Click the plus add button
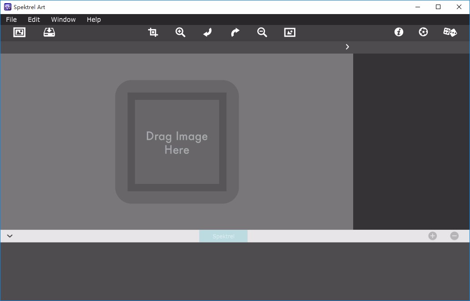Viewport: 470px width, 301px height. [x=432, y=236]
